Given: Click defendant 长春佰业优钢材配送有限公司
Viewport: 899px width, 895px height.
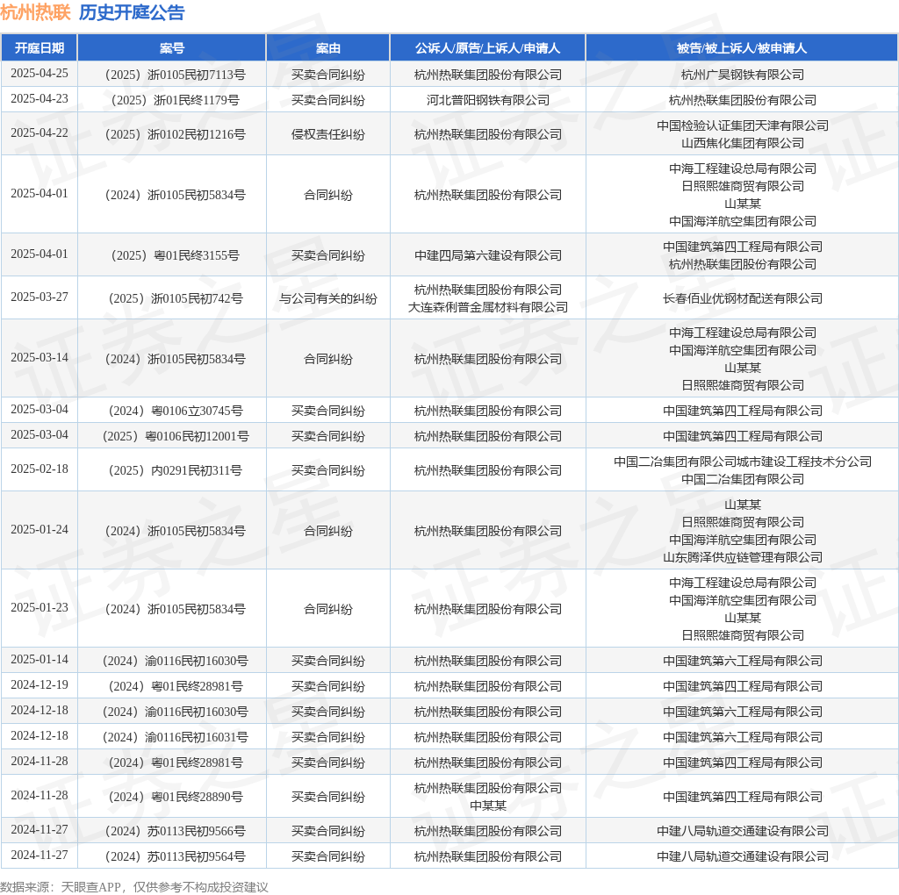Looking at the screenshot, I should tap(742, 298).
